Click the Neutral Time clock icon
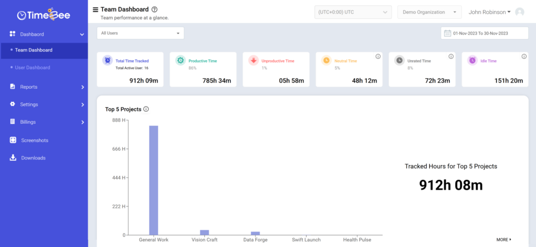Image resolution: width=536 pixels, height=247 pixels. pyautogui.click(x=327, y=61)
